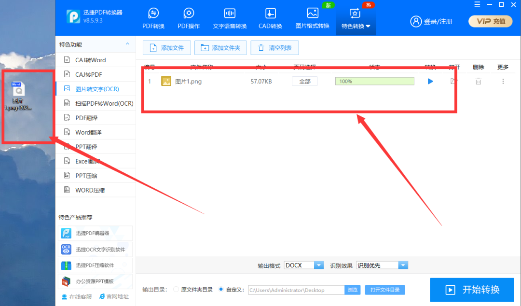Click the 登录/注册 link
The image size is (521, 306).
point(431,21)
